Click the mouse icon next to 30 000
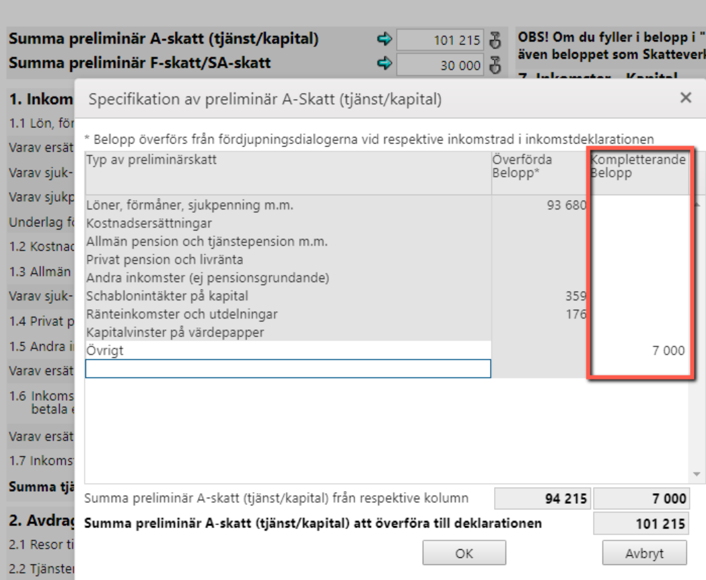 tap(495, 65)
